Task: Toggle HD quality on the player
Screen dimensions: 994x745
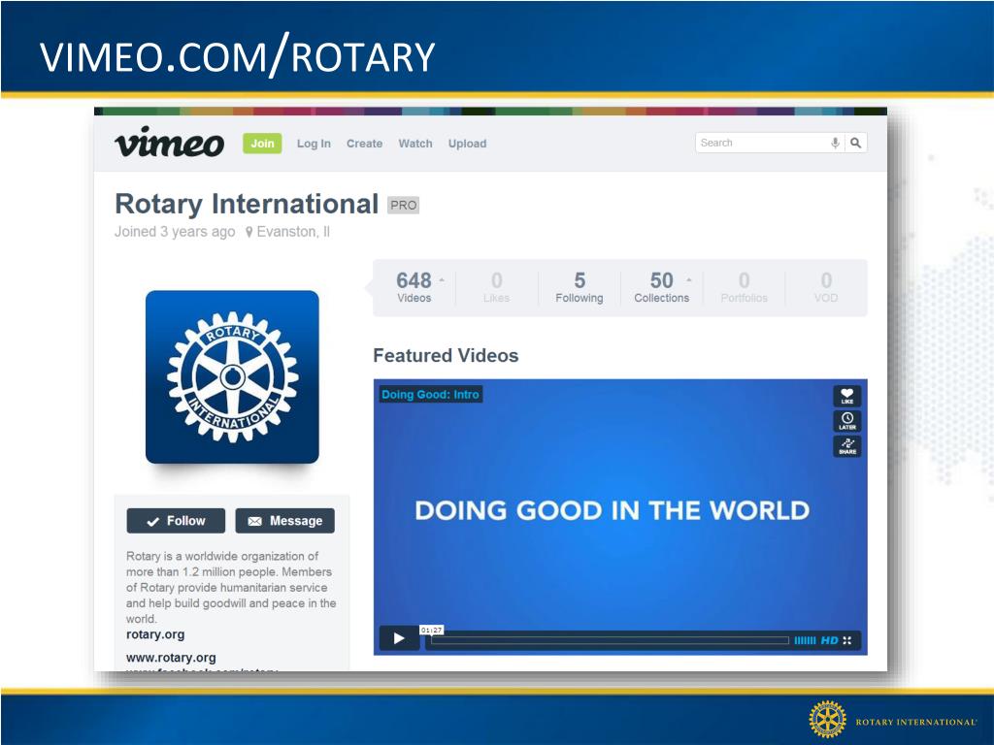Action: pos(830,640)
